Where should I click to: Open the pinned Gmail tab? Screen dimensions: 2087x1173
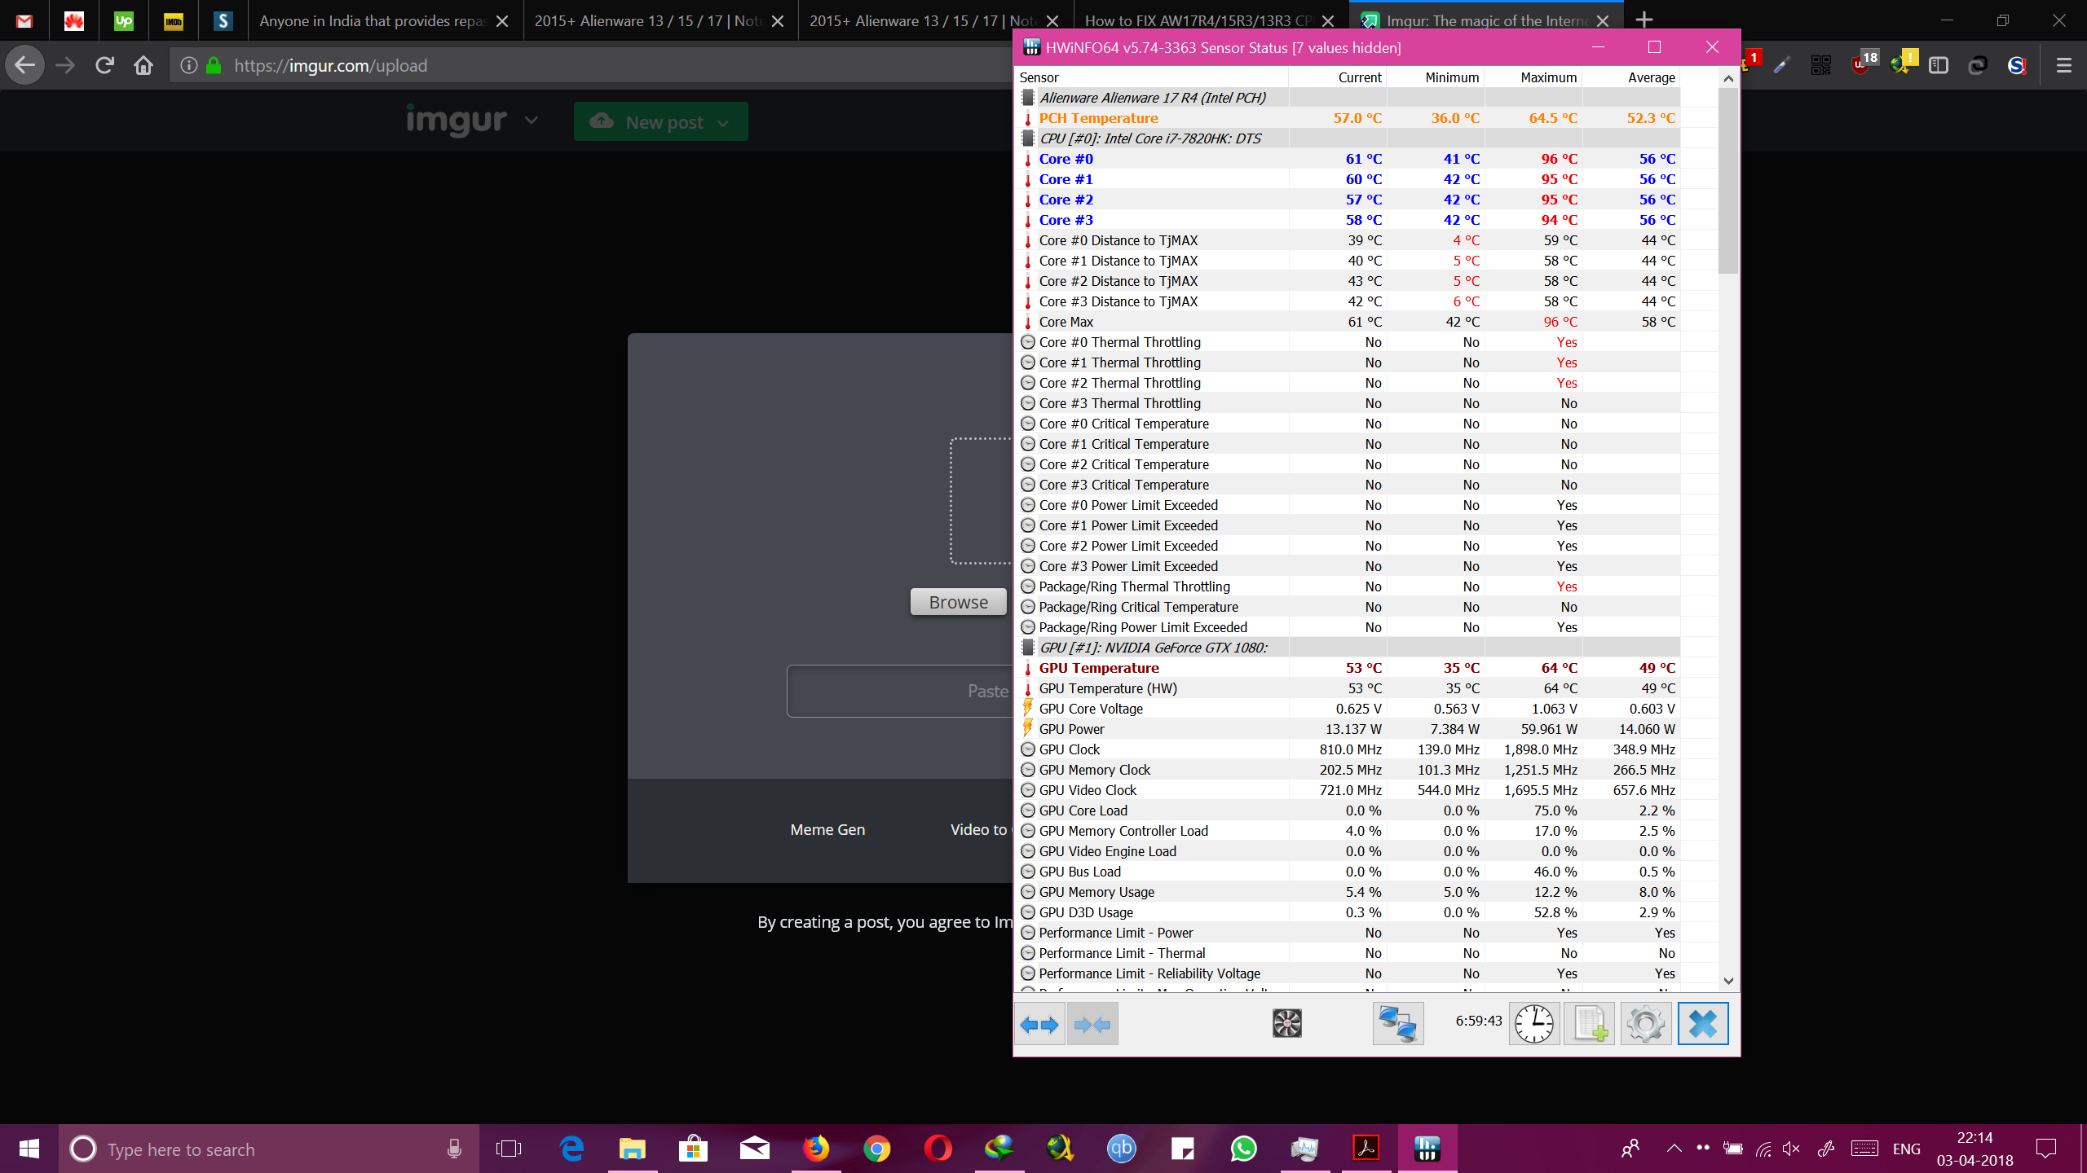coord(24,20)
